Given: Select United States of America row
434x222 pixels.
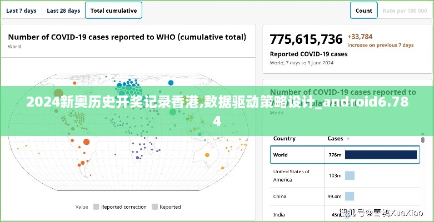Looking at the screenshot, I should pyautogui.click(x=345, y=175).
